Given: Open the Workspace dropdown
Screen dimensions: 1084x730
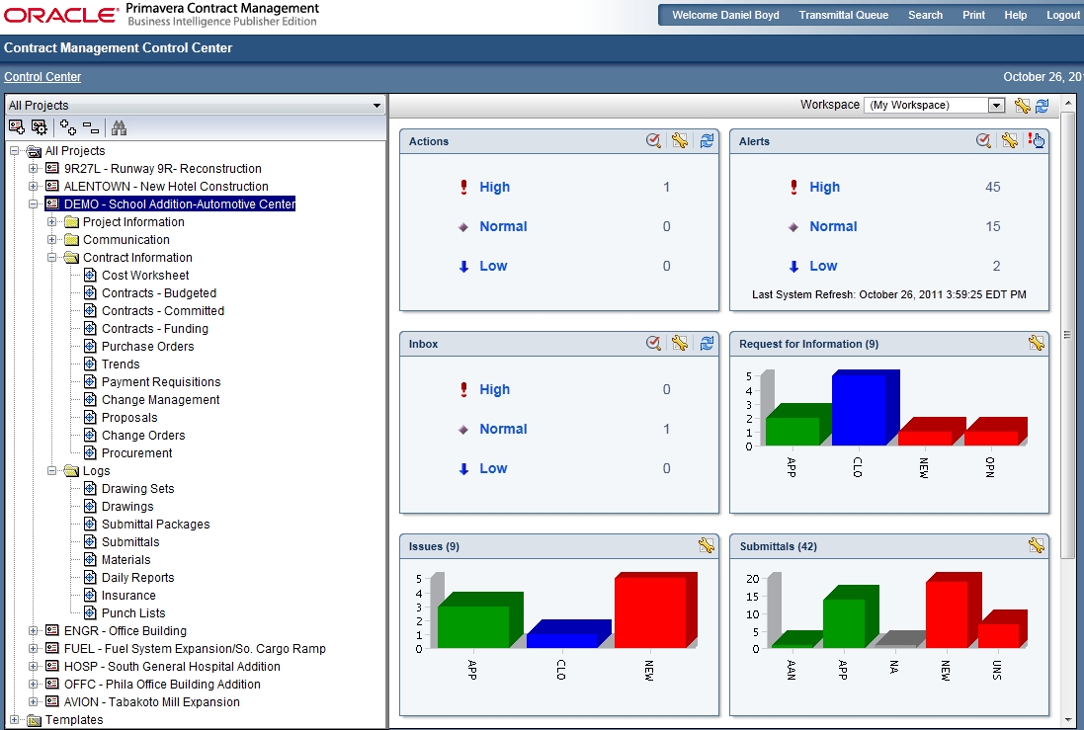Looking at the screenshot, I should (x=995, y=105).
